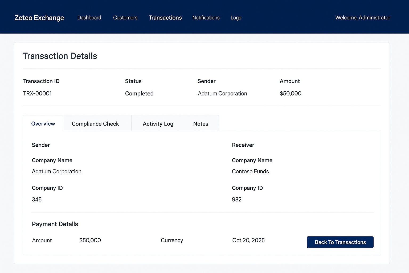Click the Completed status value
Viewport: 409px width, 273px height.
(139, 93)
